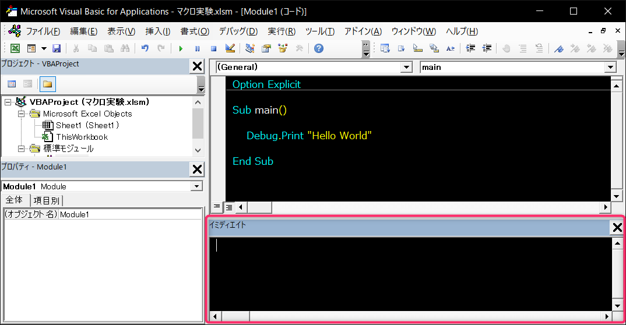Open the ツール(T) menu
The height and width of the screenshot is (325, 626).
coord(320,31)
